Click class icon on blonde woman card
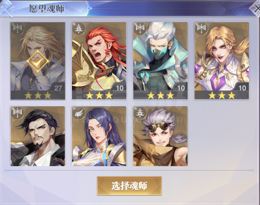The width and height of the screenshot is (260, 205). (201, 28)
